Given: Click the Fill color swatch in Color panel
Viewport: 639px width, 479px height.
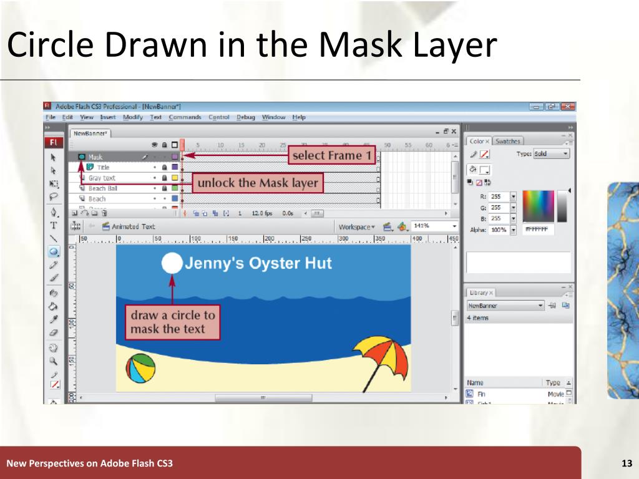Looking at the screenshot, I should 485,170.
